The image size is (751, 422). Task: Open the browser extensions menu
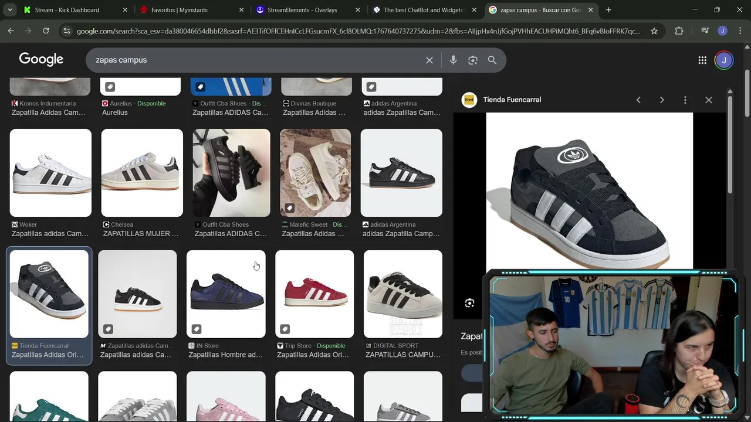pos(679,31)
